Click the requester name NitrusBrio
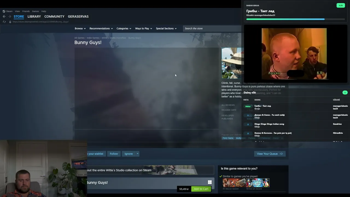This screenshot has height=197, width=350. (x=338, y=133)
